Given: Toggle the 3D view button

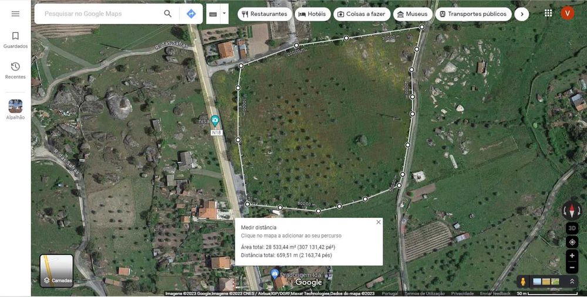Looking at the screenshot, I should click(x=572, y=228).
